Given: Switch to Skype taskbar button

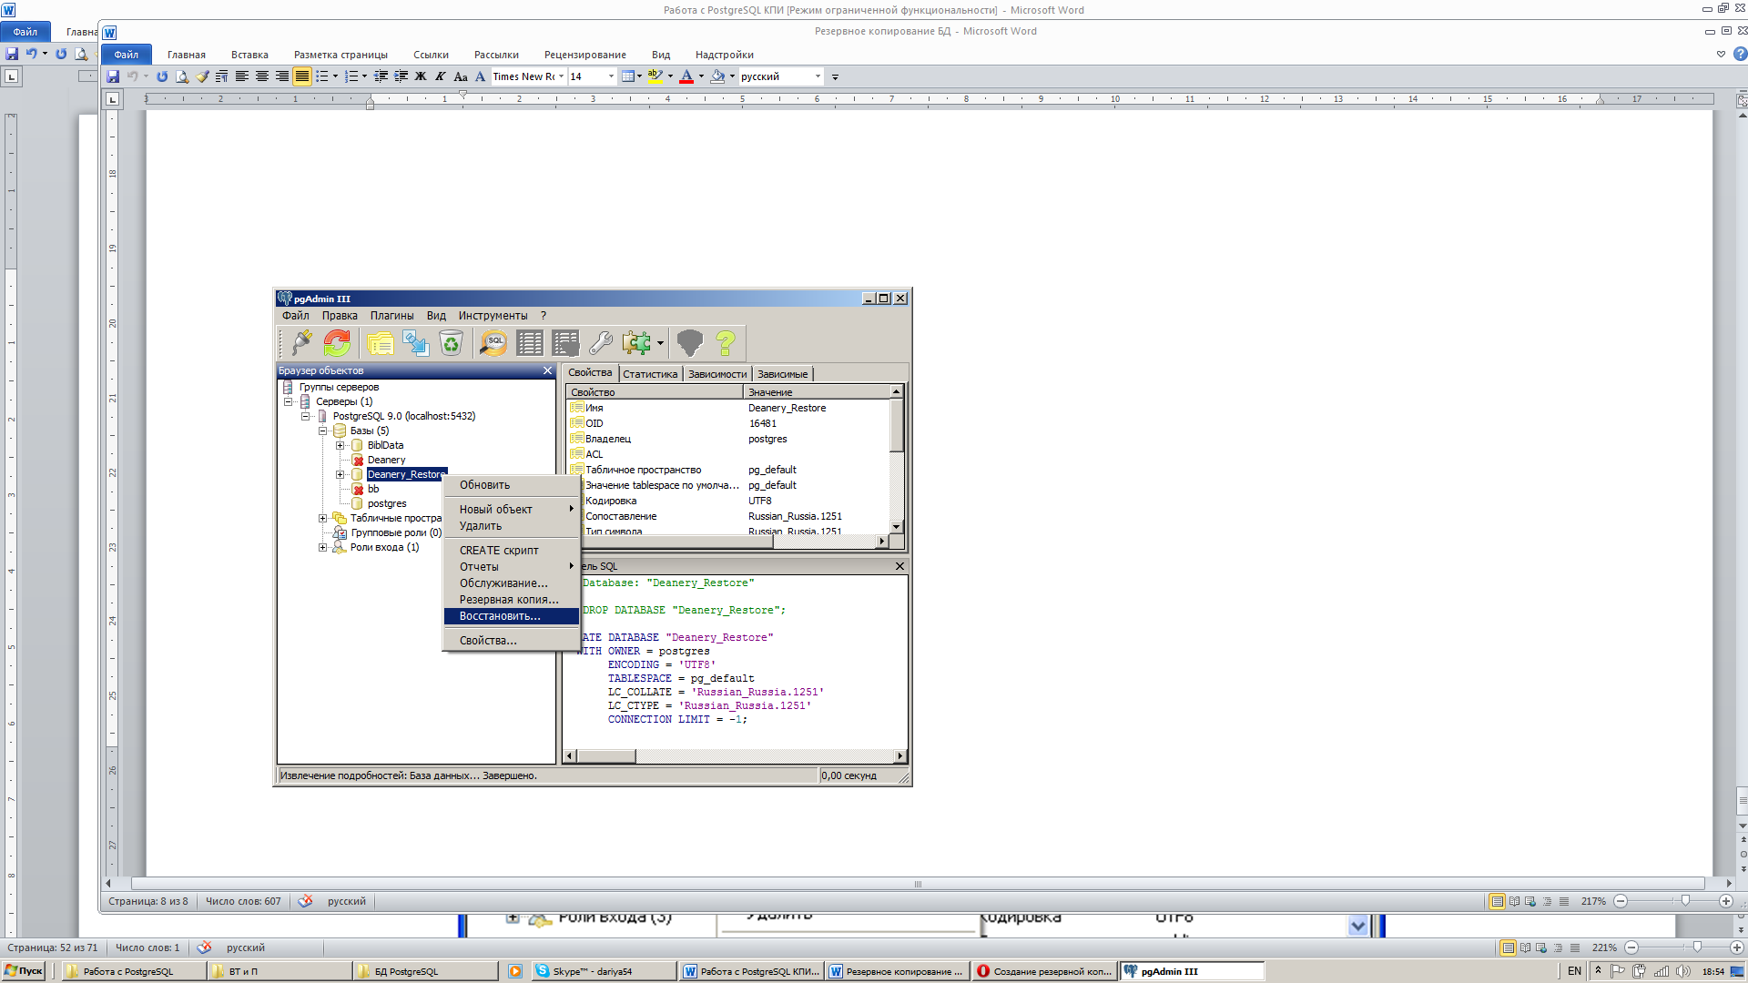Looking at the screenshot, I should pos(604,971).
